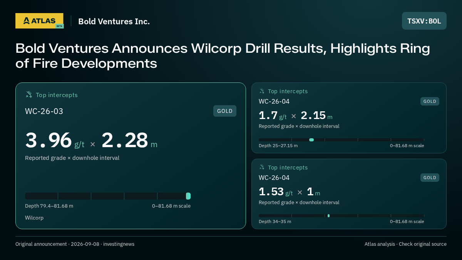Click the 1.7 g/t grade value

tap(273, 116)
